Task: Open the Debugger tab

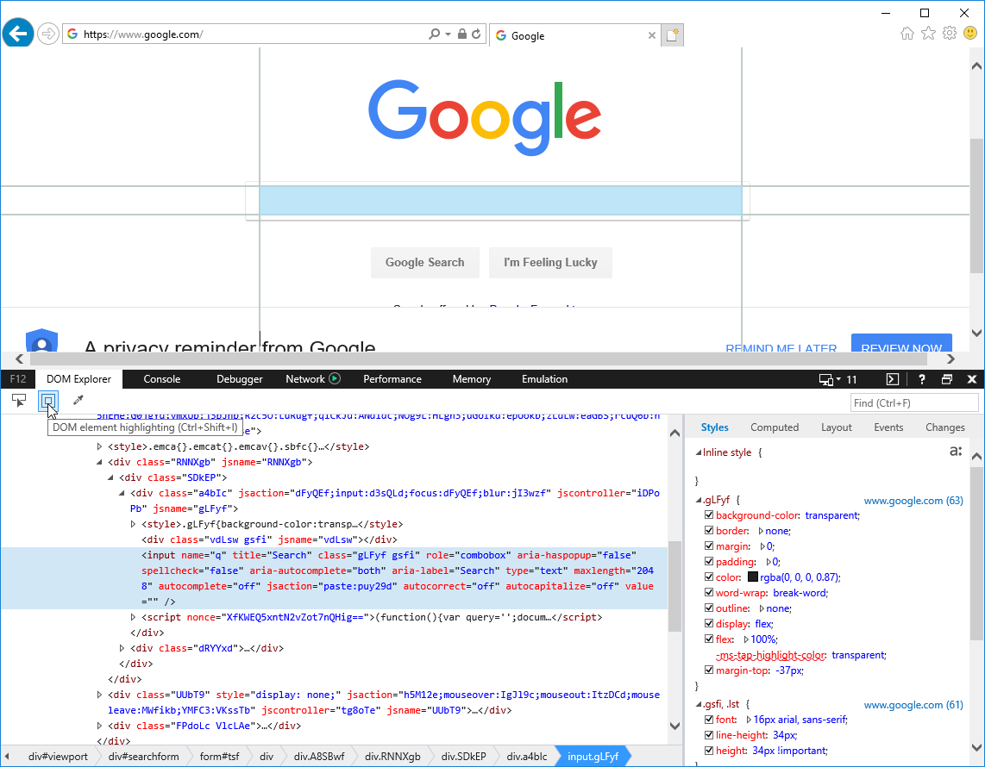Action: (239, 379)
